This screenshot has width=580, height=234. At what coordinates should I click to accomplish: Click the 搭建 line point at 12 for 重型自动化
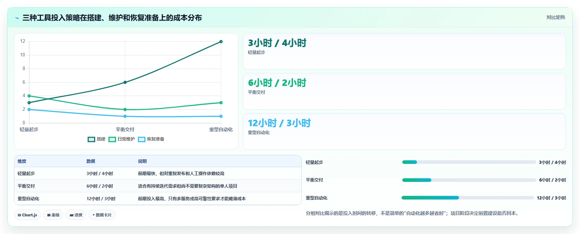click(x=221, y=42)
